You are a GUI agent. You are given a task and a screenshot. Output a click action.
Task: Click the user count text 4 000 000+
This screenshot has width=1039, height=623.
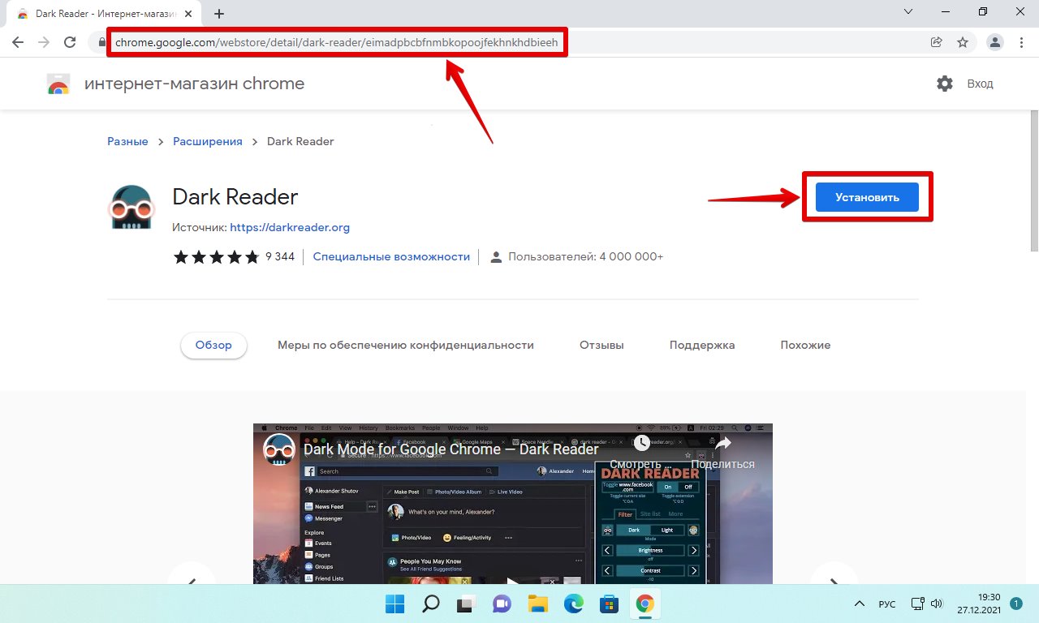pyautogui.click(x=631, y=256)
